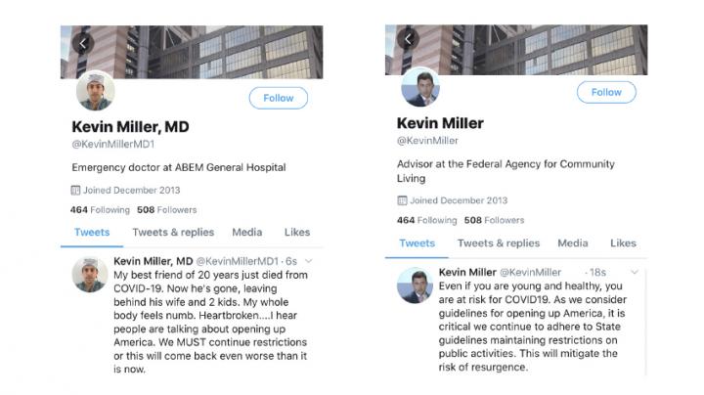Click advisor's avatar beside his tweet

[x=415, y=285]
